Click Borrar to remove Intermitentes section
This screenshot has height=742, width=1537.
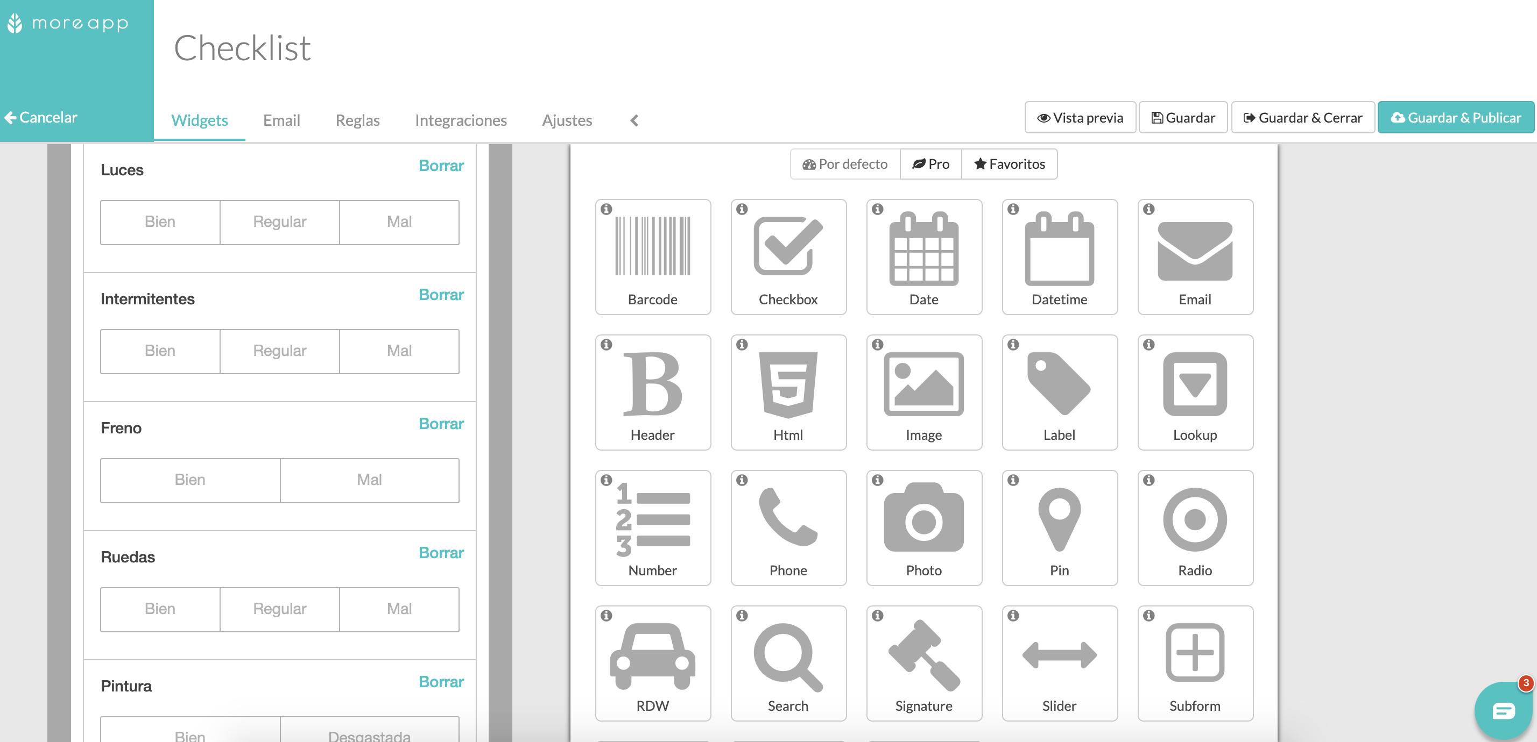440,295
